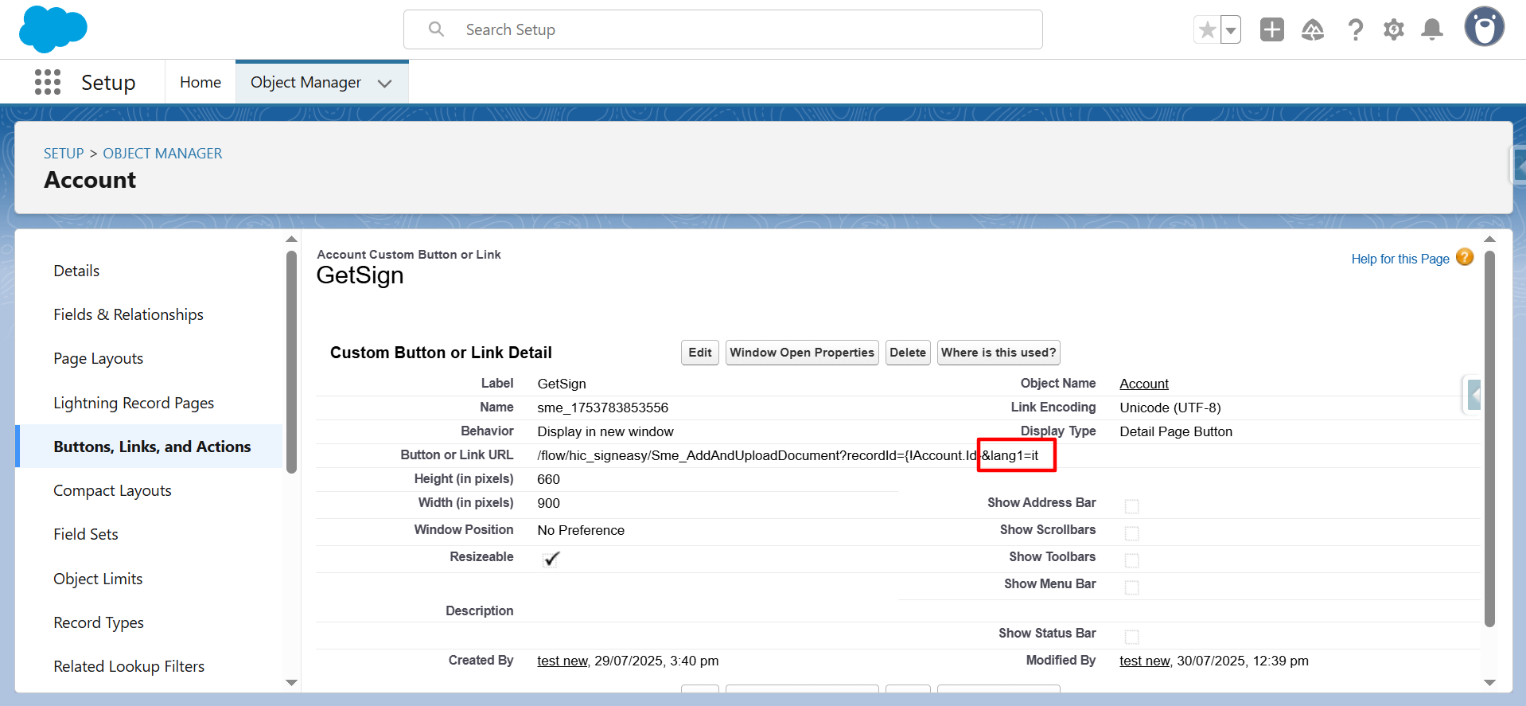Screen dimensions: 1526x706
Task: Click content pane scroll down arrow
Action: click(x=1489, y=683)
